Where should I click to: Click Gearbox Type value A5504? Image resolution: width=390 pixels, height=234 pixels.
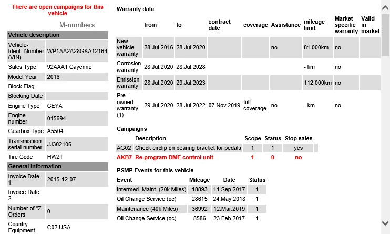click(55, 131)
